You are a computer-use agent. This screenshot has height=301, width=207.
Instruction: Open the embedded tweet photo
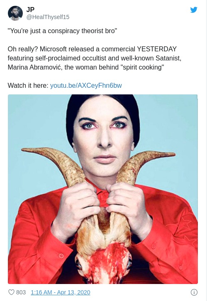coord(103,189)
